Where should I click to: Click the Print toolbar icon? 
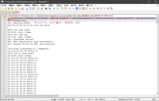[x=23, y=9]
